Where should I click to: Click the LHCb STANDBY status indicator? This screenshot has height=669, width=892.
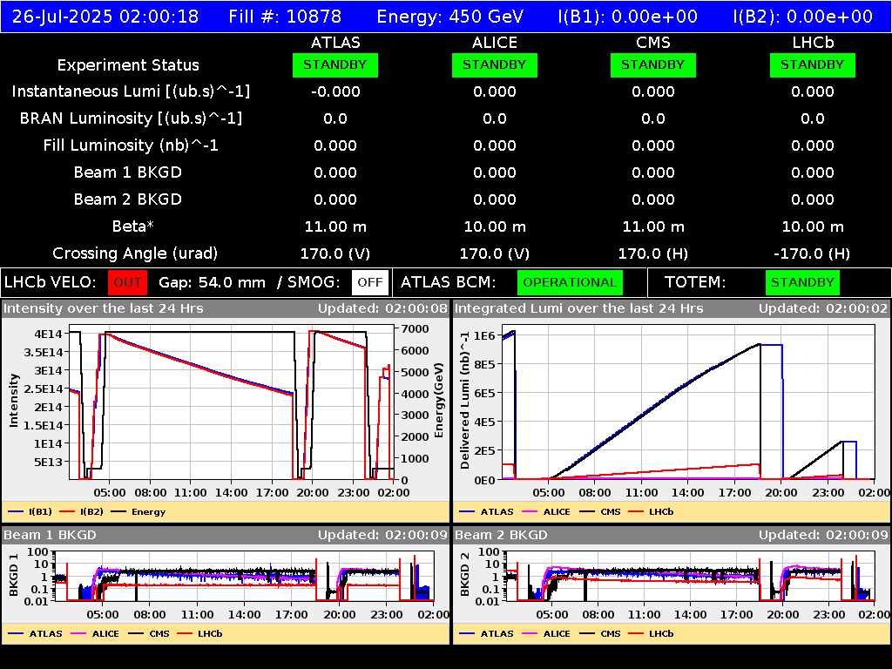pos(813,65)
